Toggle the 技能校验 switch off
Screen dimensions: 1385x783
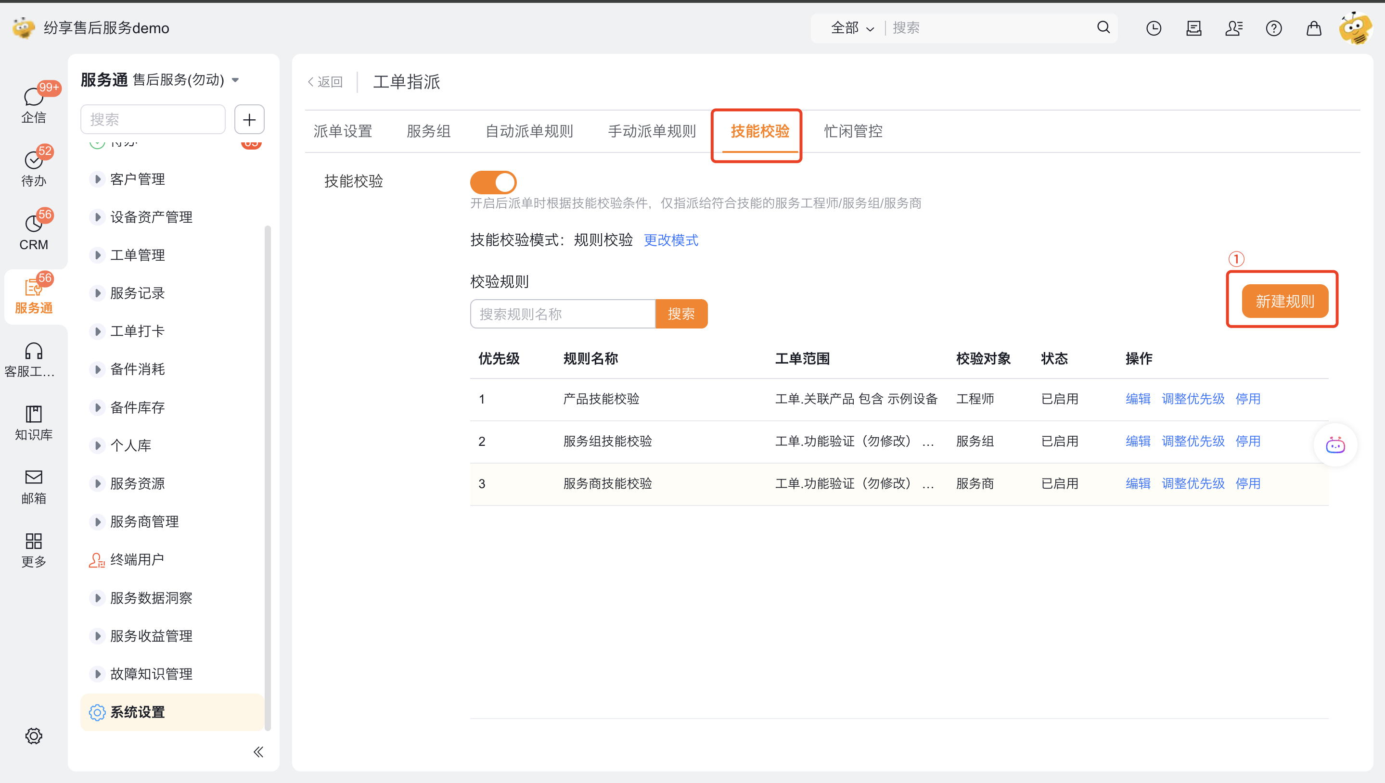[x=493, y=182]
